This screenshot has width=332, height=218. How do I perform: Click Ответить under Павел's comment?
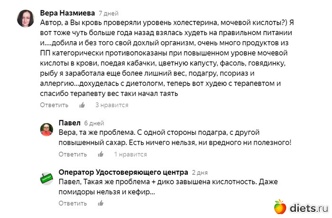point(73,154)
